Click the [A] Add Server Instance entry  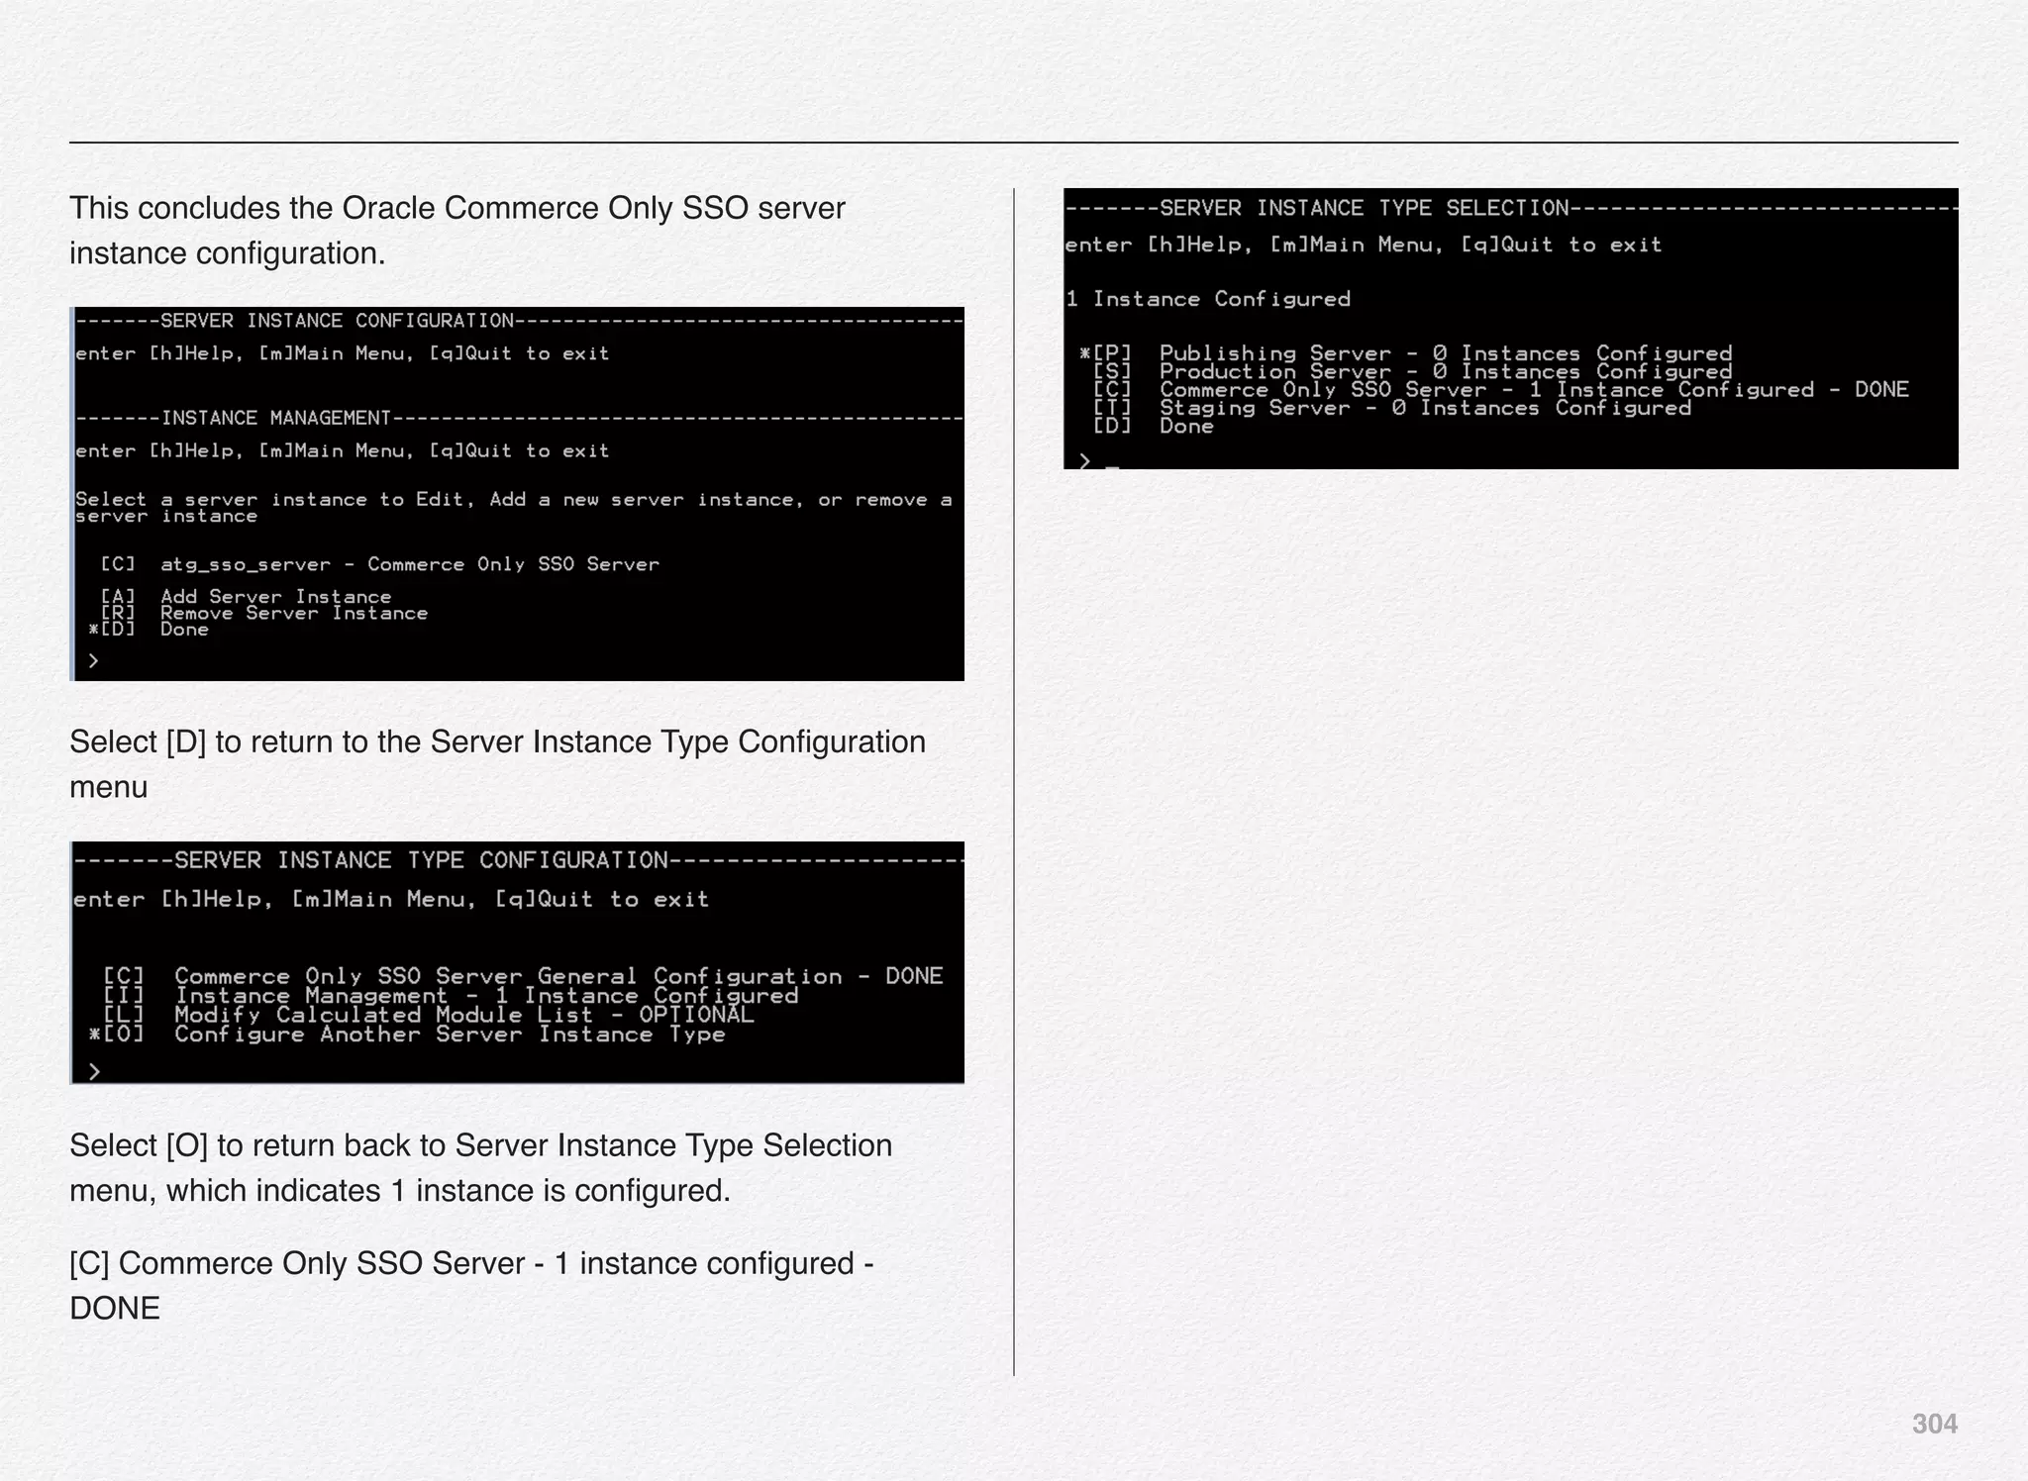[x=247, y=597]
